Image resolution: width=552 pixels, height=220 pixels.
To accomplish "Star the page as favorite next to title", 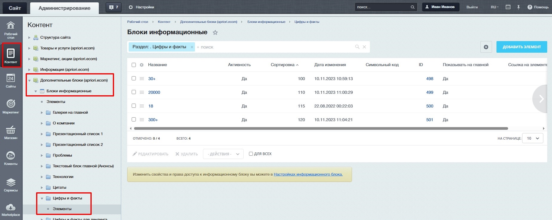I will (x=215, y=33).
